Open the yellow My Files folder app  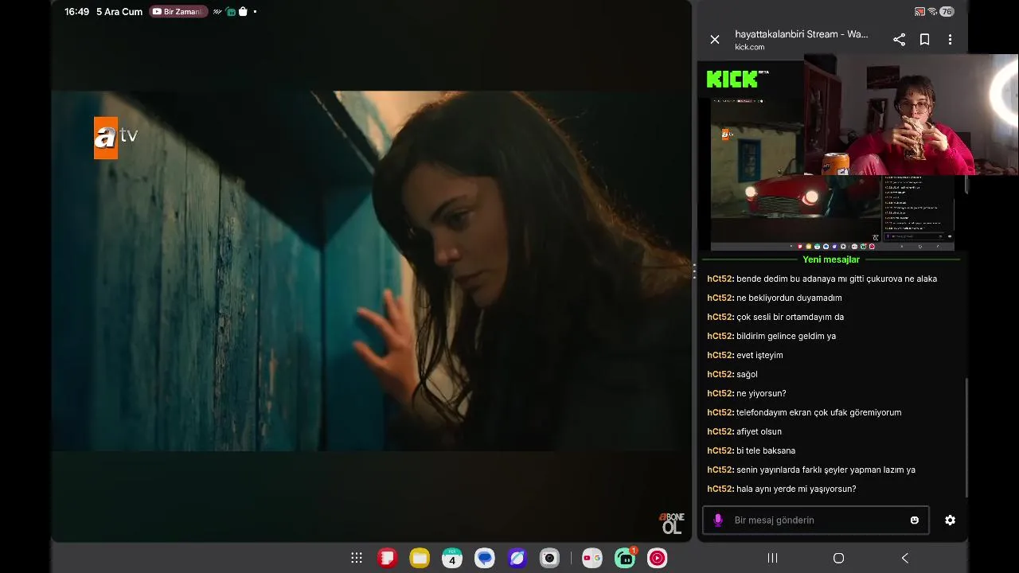(420, 559)
